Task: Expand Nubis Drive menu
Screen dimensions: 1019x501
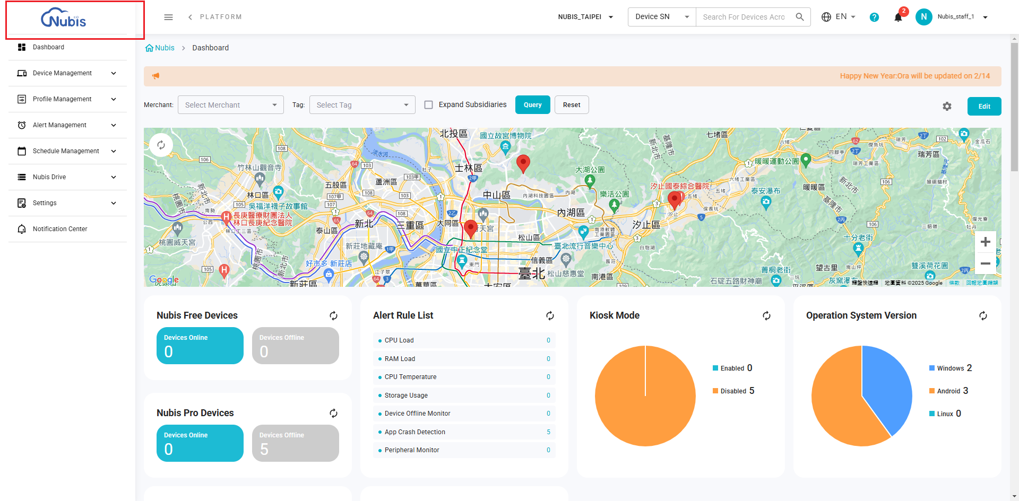Action: pos(67,177)
